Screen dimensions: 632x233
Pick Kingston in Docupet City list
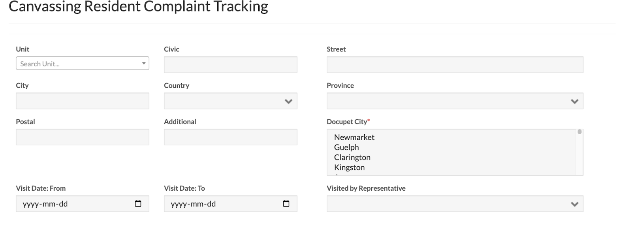click(349, 167)
